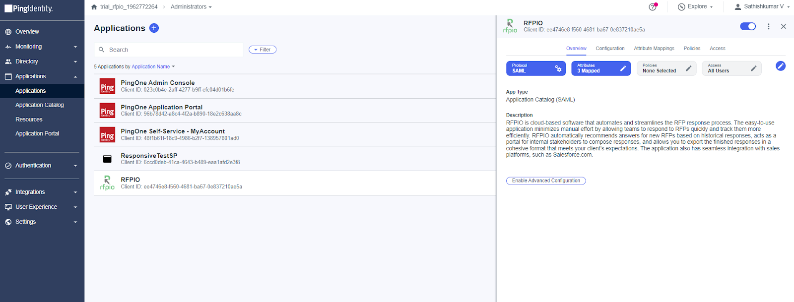Screen dimensions: 794x302
Task: Expand the User Experience menu chevron
Action: 75,207
